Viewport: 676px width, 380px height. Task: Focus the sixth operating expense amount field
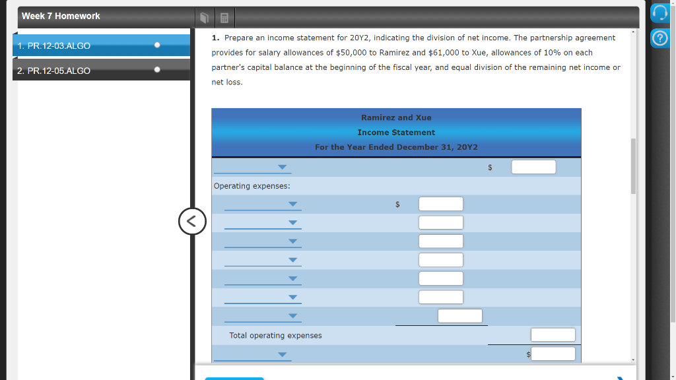(x=440, y=298)
